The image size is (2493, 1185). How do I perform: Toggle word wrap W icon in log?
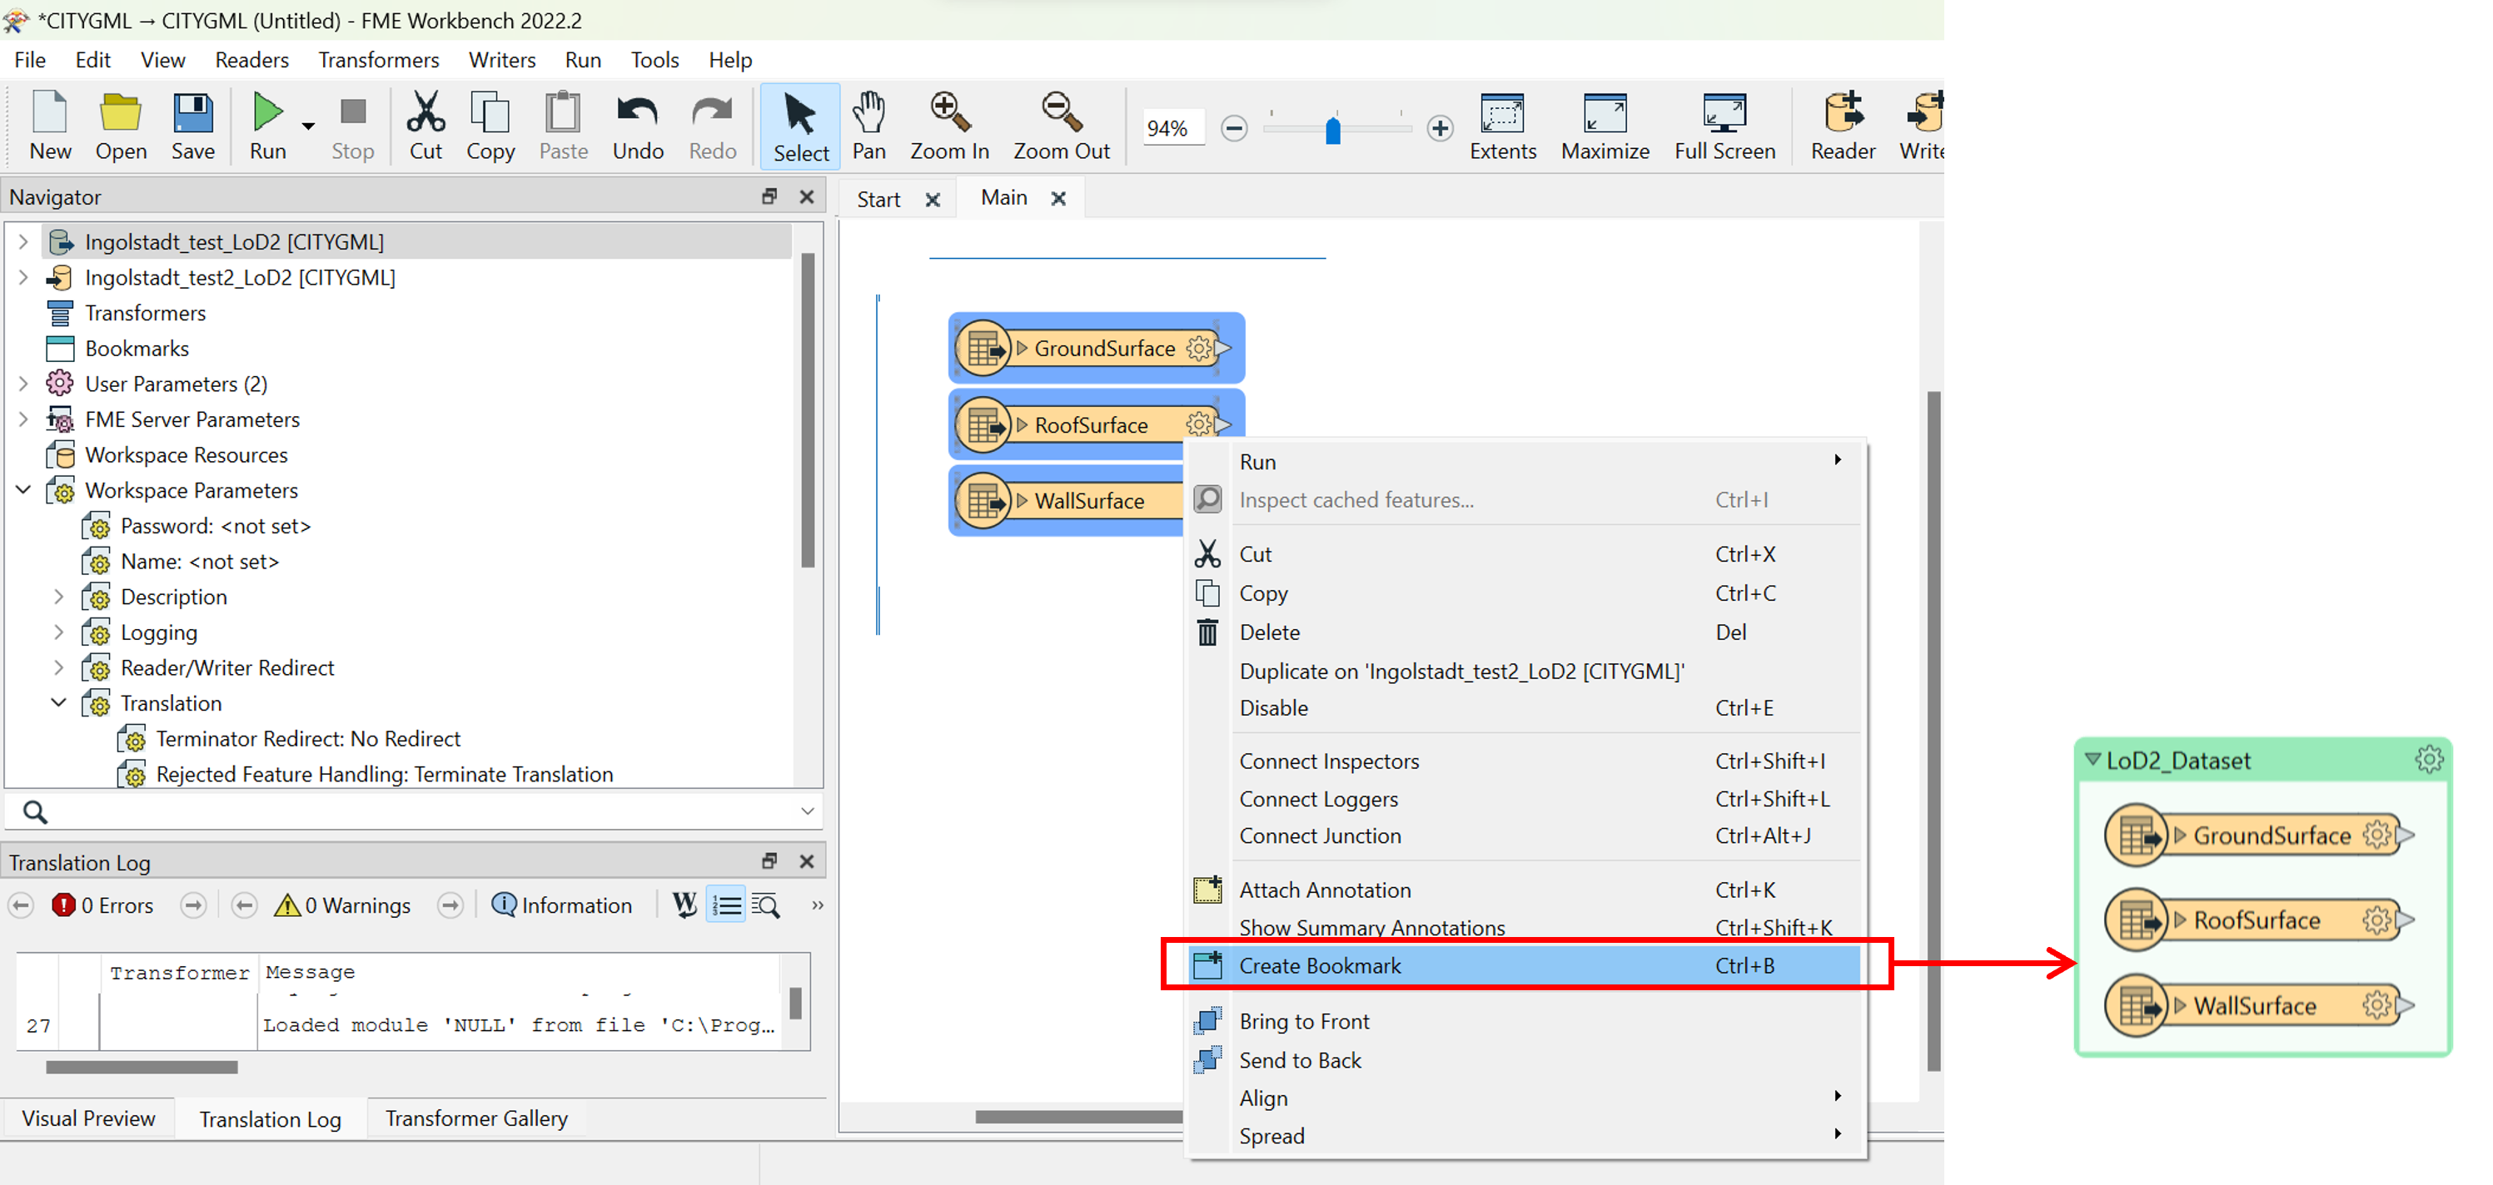684,905
